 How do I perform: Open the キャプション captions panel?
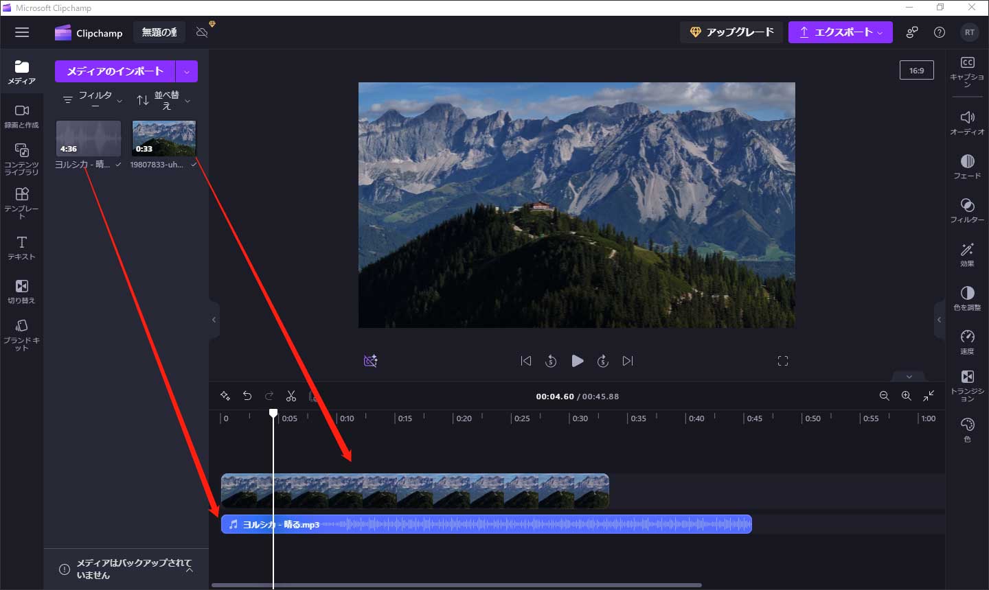tap(967, 71)
